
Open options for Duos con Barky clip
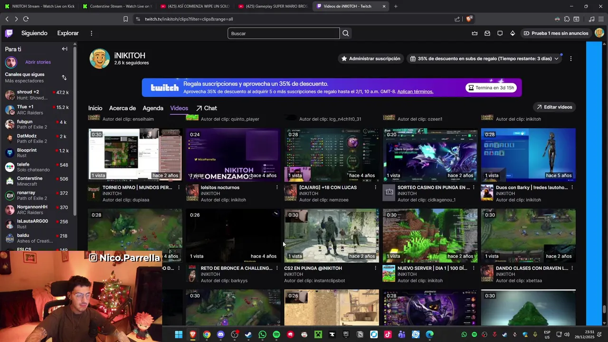click(x=572, y=188)
